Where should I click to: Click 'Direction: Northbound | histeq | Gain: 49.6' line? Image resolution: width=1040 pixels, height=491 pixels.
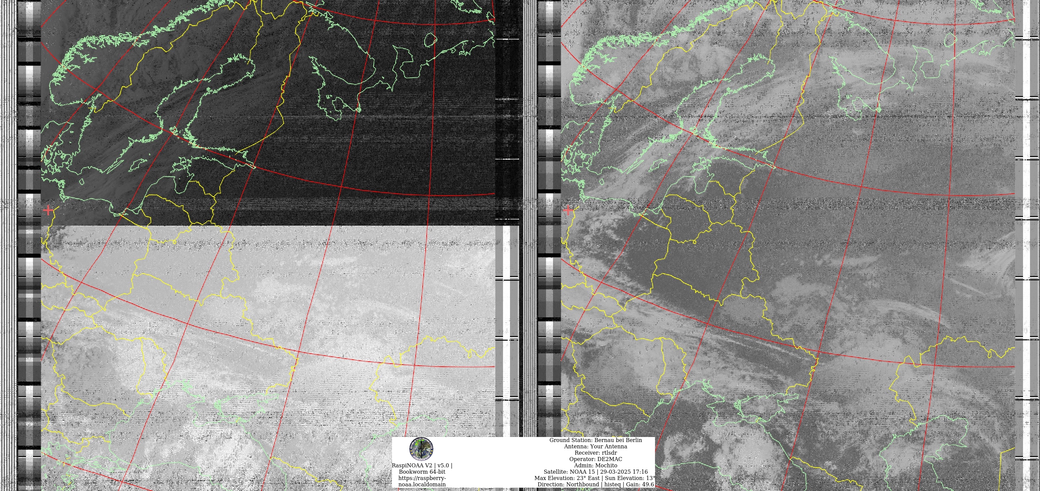[x=595, y=485]
